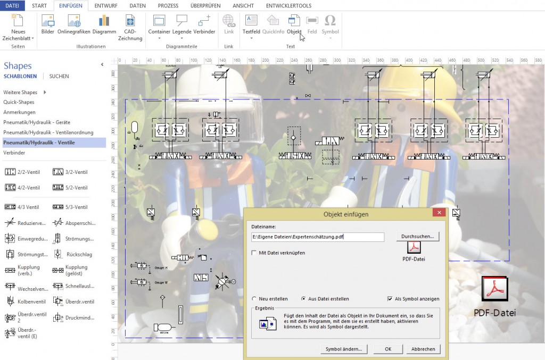Screen dimensions: 545x360
Task: Open Onlinegrafiken from the ribbon
Action: click(75, 24)
